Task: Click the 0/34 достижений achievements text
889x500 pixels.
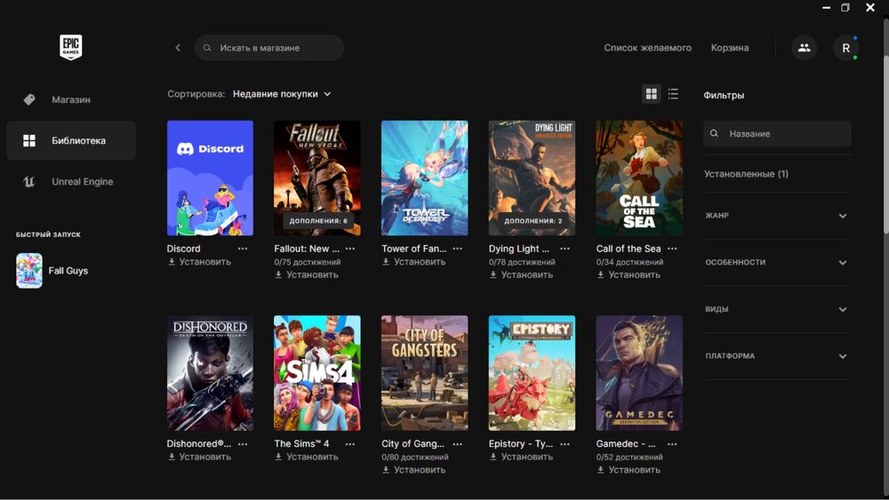Action: pos(630,262)
